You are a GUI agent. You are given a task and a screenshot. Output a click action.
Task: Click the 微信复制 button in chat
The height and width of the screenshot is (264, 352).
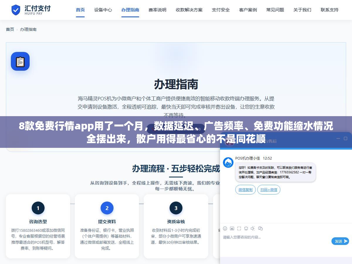click(x=246, y=190)
